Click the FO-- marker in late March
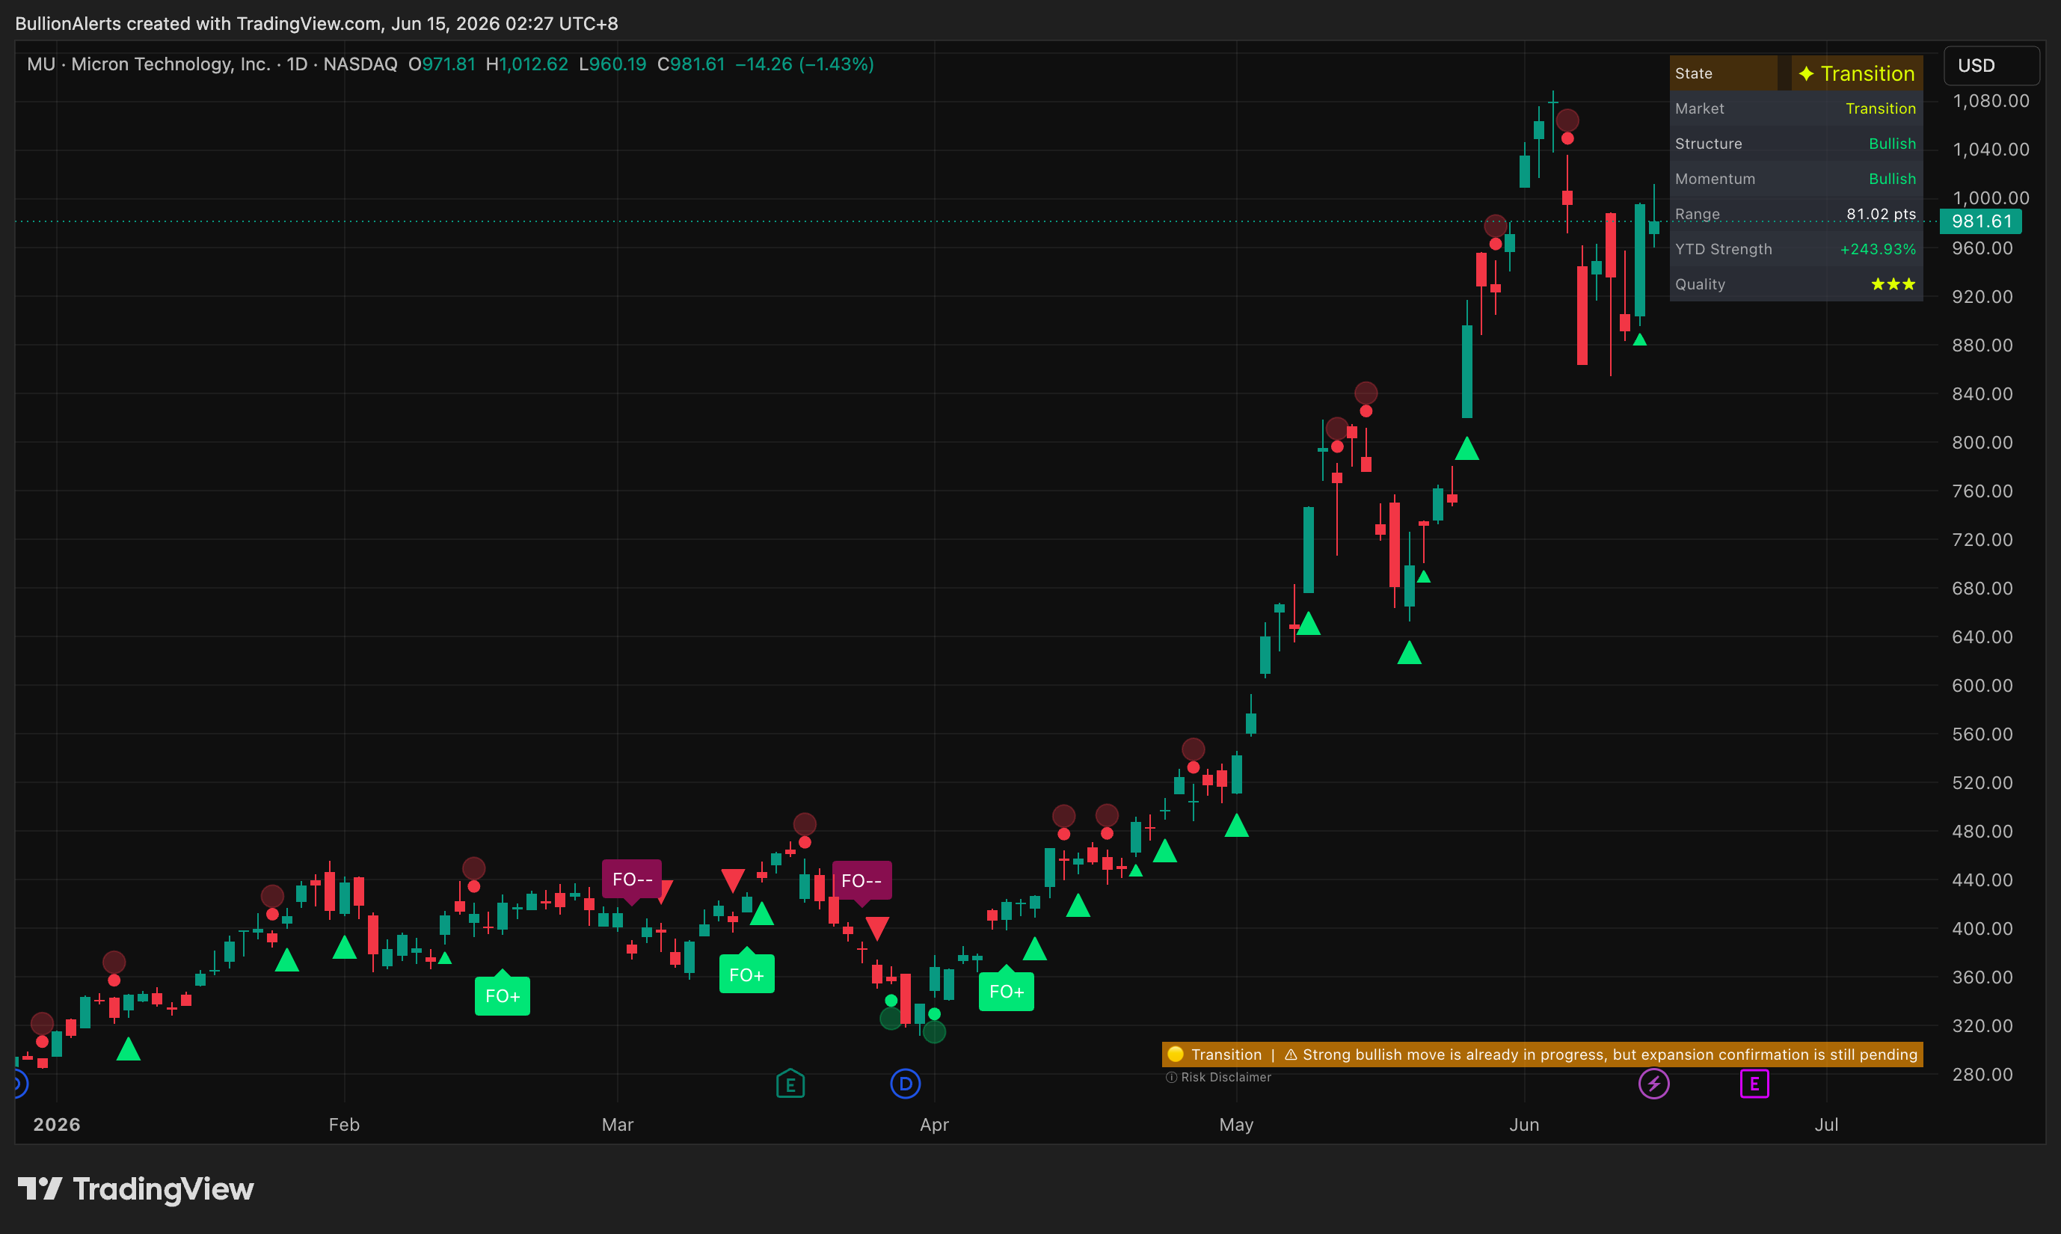 point(861,882)
